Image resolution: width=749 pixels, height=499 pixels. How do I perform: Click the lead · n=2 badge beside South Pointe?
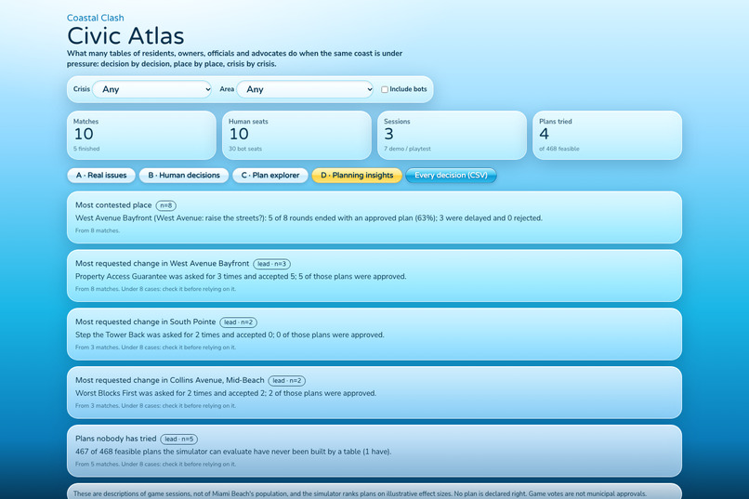pos(239,322)
